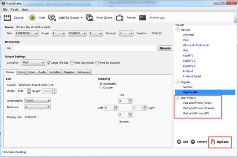Click the Left crop stepper
The width and height of the screenshot is (238, 158).
[116, 108]
